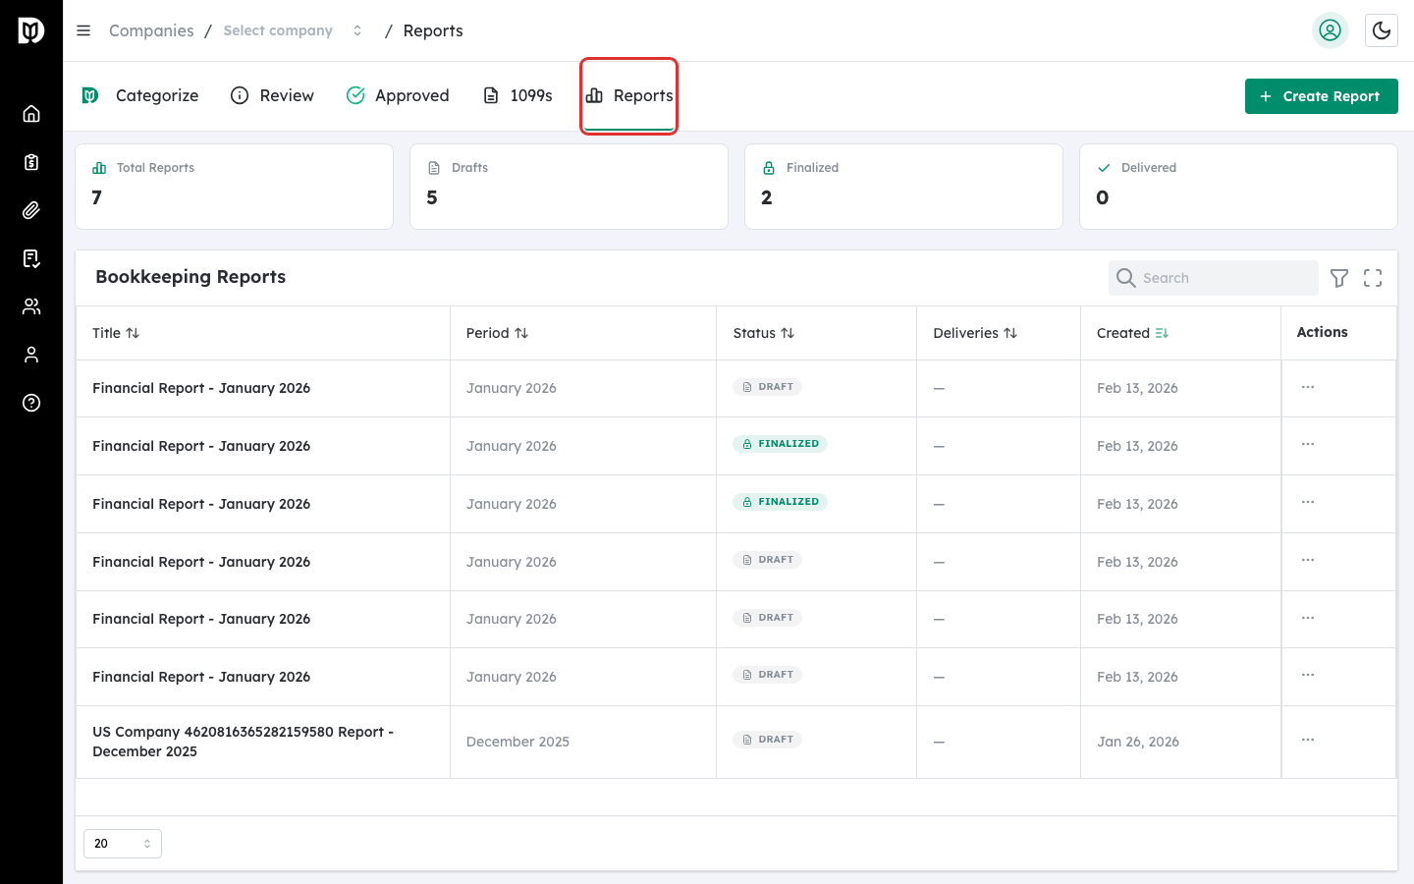The height and width of the screenshot is (884, 1414).
Task: Select the bookkeeping clipboard icon in the sidebar
Action: coord(31,162)
